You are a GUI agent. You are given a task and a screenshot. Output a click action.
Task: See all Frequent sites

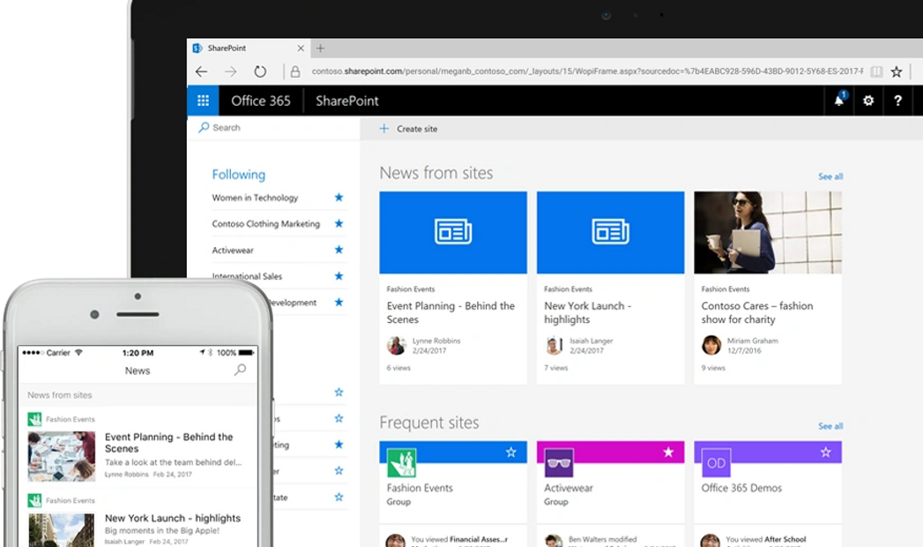[x=830, y=426]
